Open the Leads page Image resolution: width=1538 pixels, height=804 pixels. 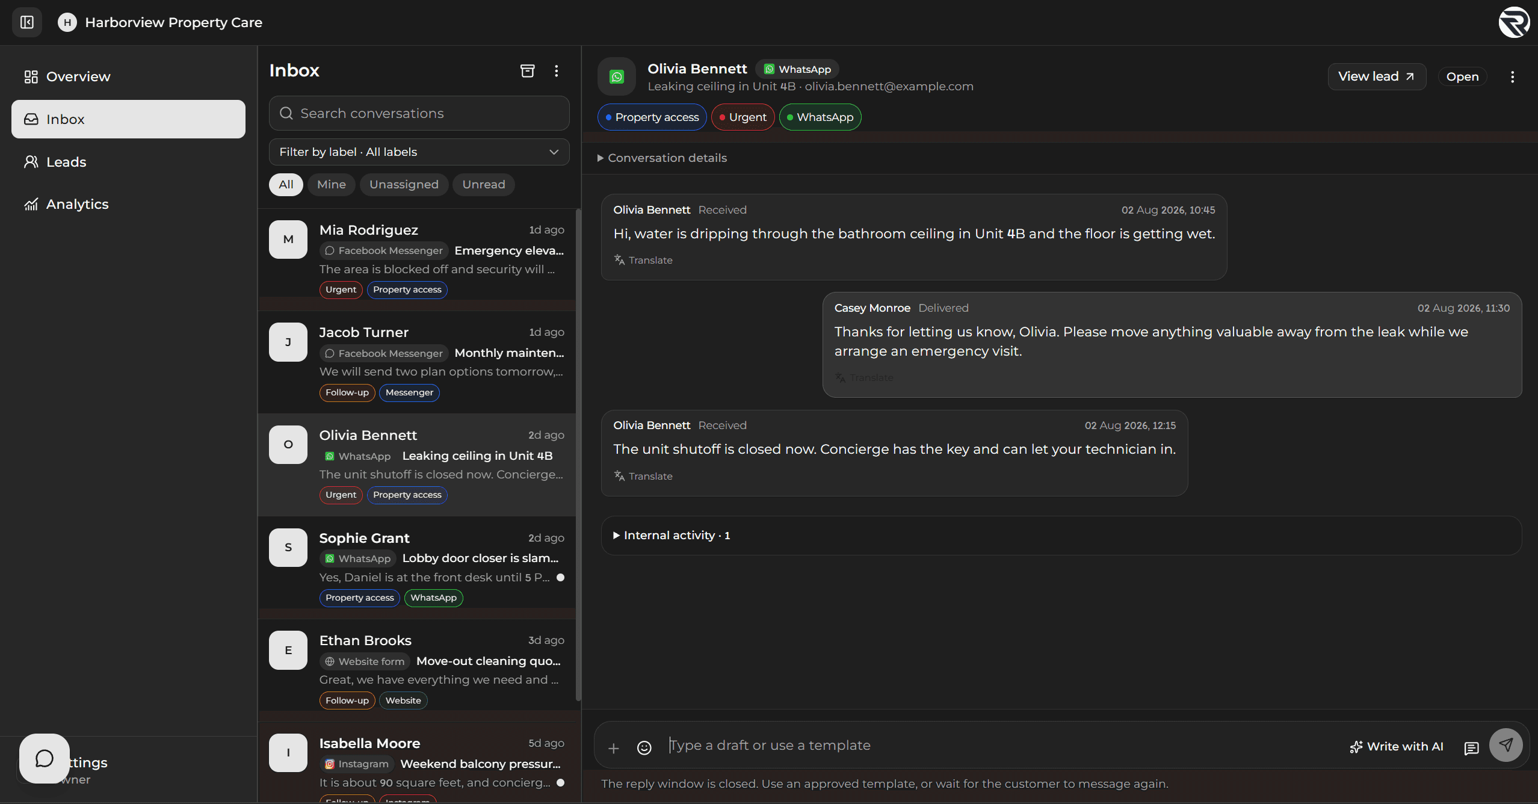(128, 162)
